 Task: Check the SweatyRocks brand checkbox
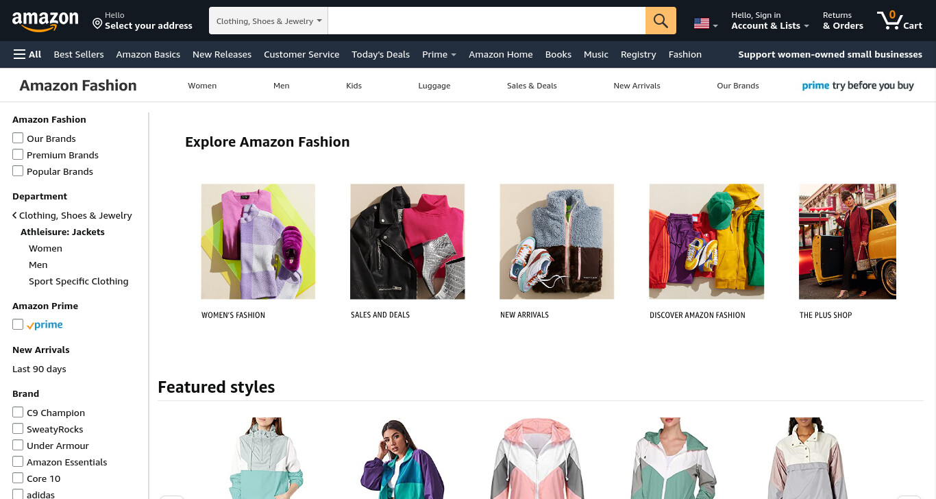(18, 428)
